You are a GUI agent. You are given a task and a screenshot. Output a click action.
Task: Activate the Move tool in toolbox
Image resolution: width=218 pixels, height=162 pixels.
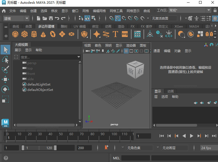pos(5,79)
